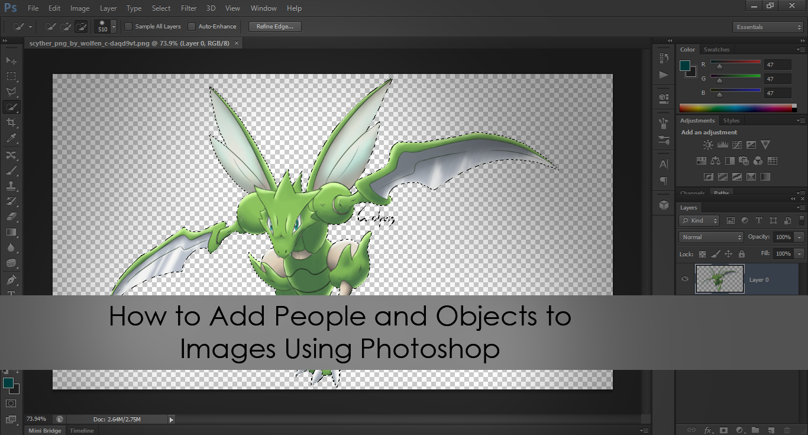Add an Exposure adjustment
This screenshot has width=808, height=435.
[x=751, y=144]
